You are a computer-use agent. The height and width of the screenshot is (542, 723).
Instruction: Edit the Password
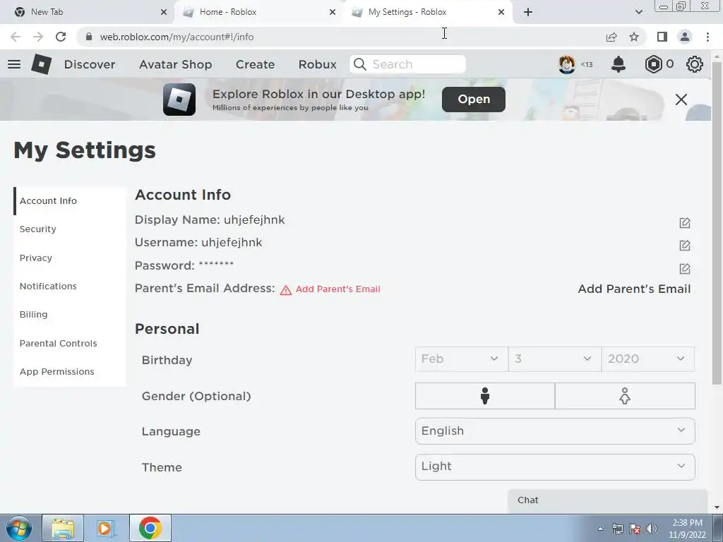point(685,269)
